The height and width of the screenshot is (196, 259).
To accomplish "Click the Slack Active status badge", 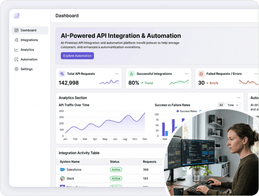I will coord(116,178).
